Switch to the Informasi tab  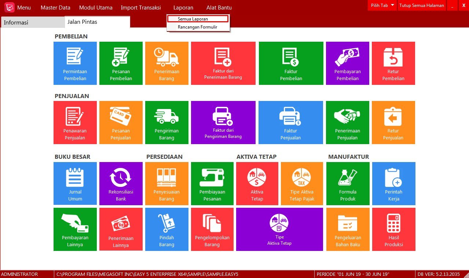click(x=32, y=22)
